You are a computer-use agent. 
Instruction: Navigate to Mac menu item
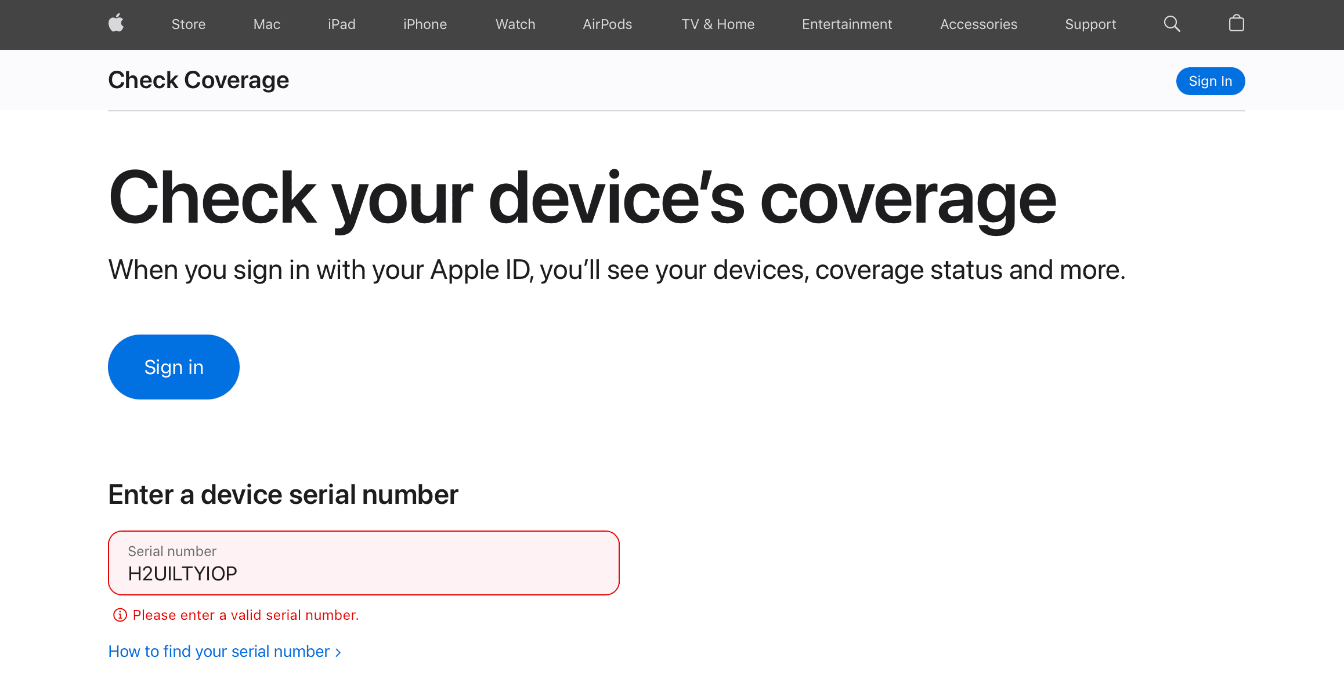click(267, 24)
